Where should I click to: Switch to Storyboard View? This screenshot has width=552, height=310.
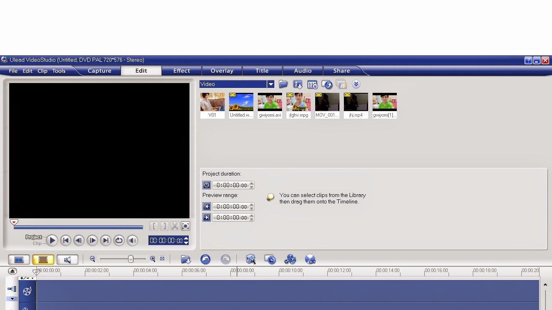[19, 259]
